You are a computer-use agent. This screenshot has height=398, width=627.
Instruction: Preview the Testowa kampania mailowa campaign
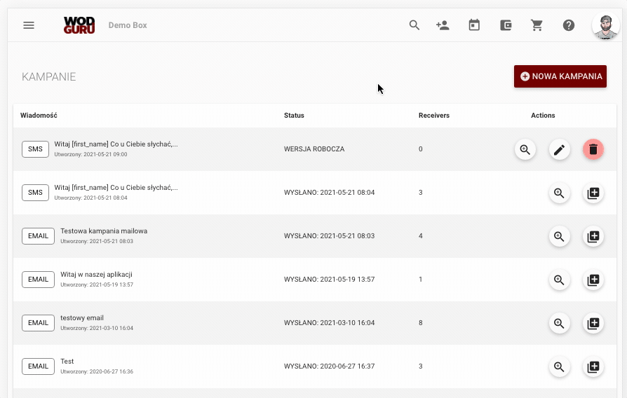[559, 237]
